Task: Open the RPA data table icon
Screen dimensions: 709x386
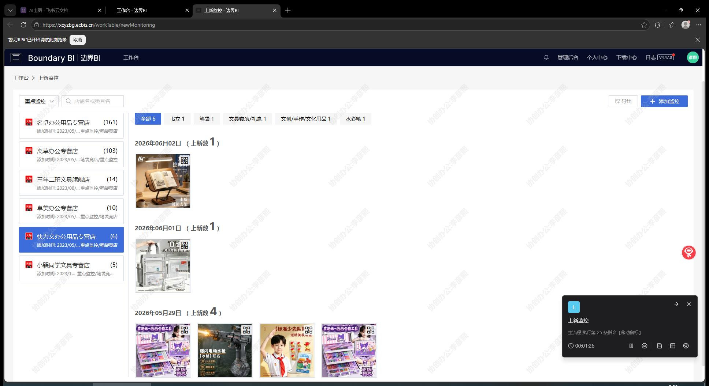Action: coord(673,346)
